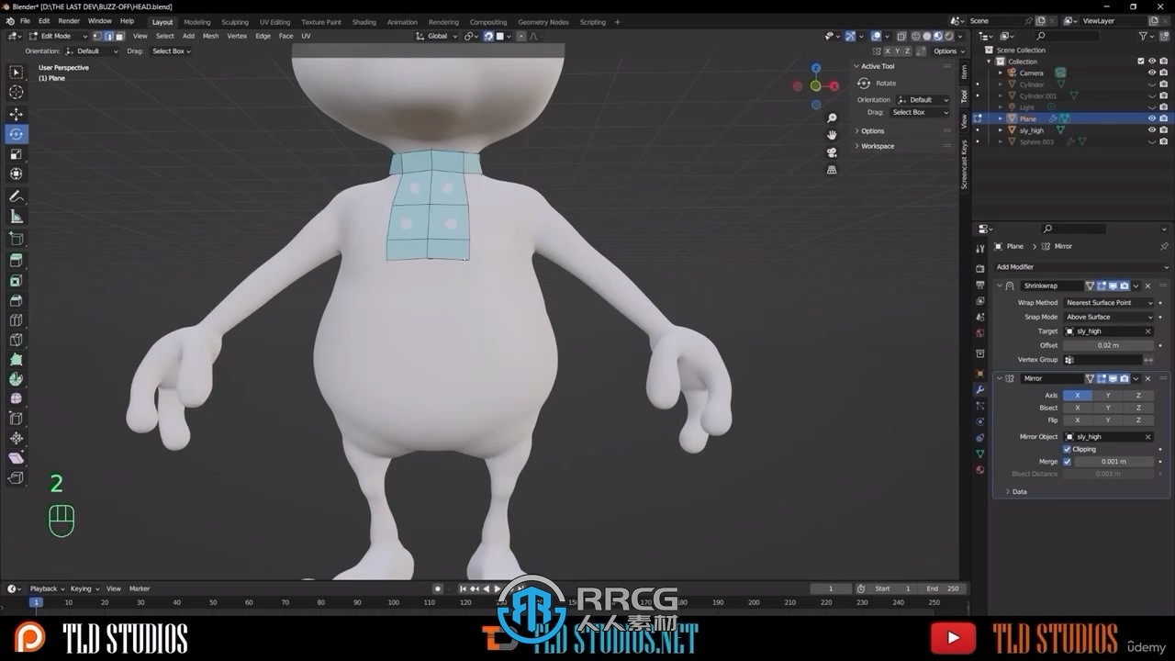Screen dimensions: 1175x661
Task: Open the Render menu
Action: [x=69, y=21]
